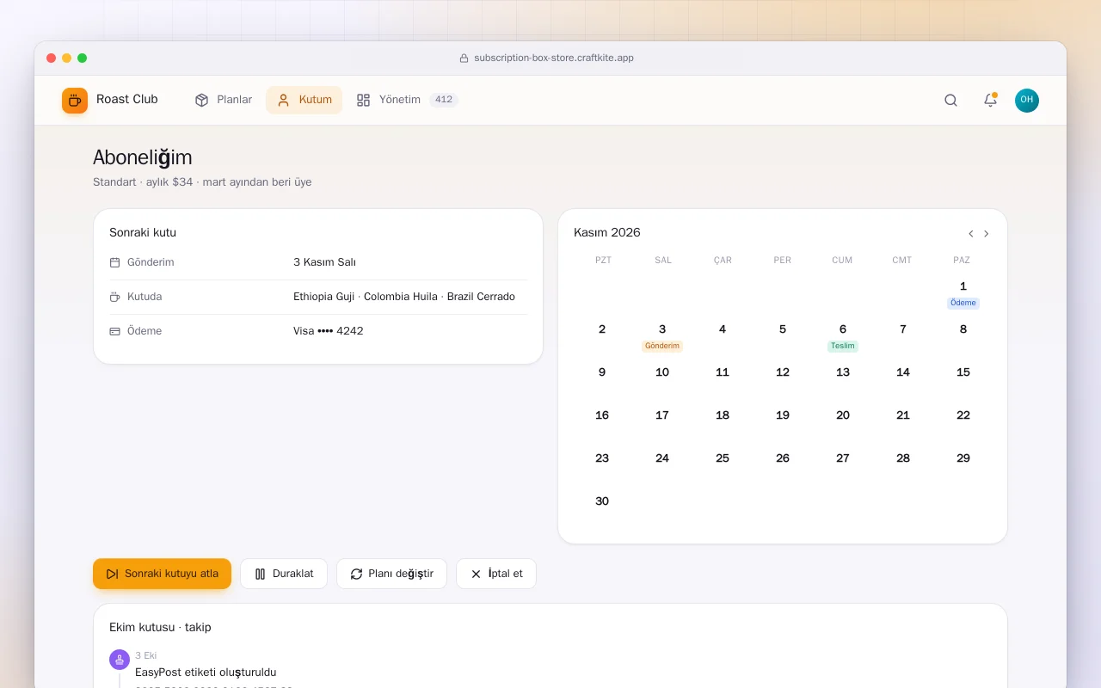
Task: Open notifications bell icon
Action: 990,100
